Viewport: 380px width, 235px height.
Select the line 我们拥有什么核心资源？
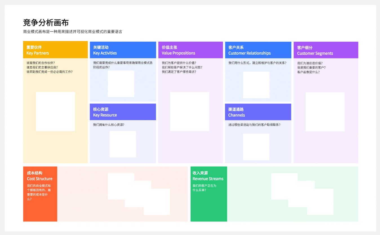[109, 125]
